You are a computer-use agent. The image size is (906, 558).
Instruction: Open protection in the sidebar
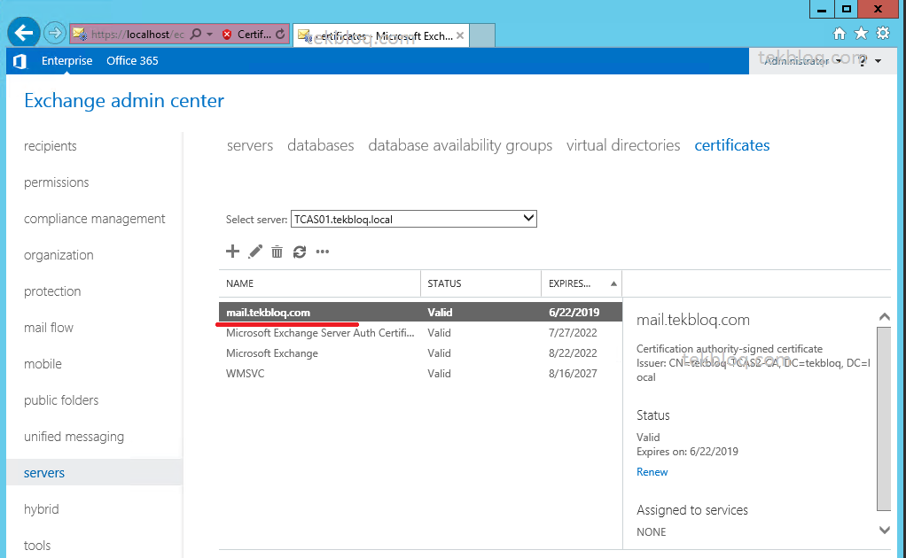(x=52, y=291)
